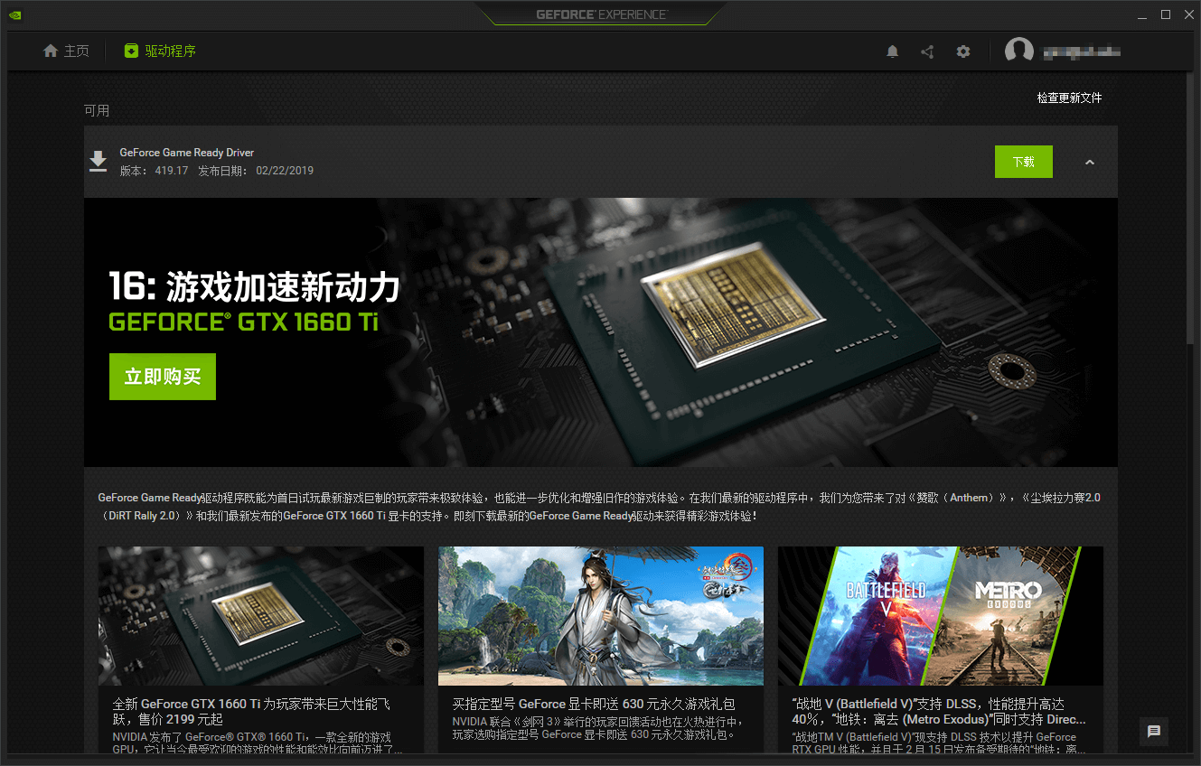Open the home tab house icon
The width and height of the screenshot is (1201, 766).
coord(51,51)
